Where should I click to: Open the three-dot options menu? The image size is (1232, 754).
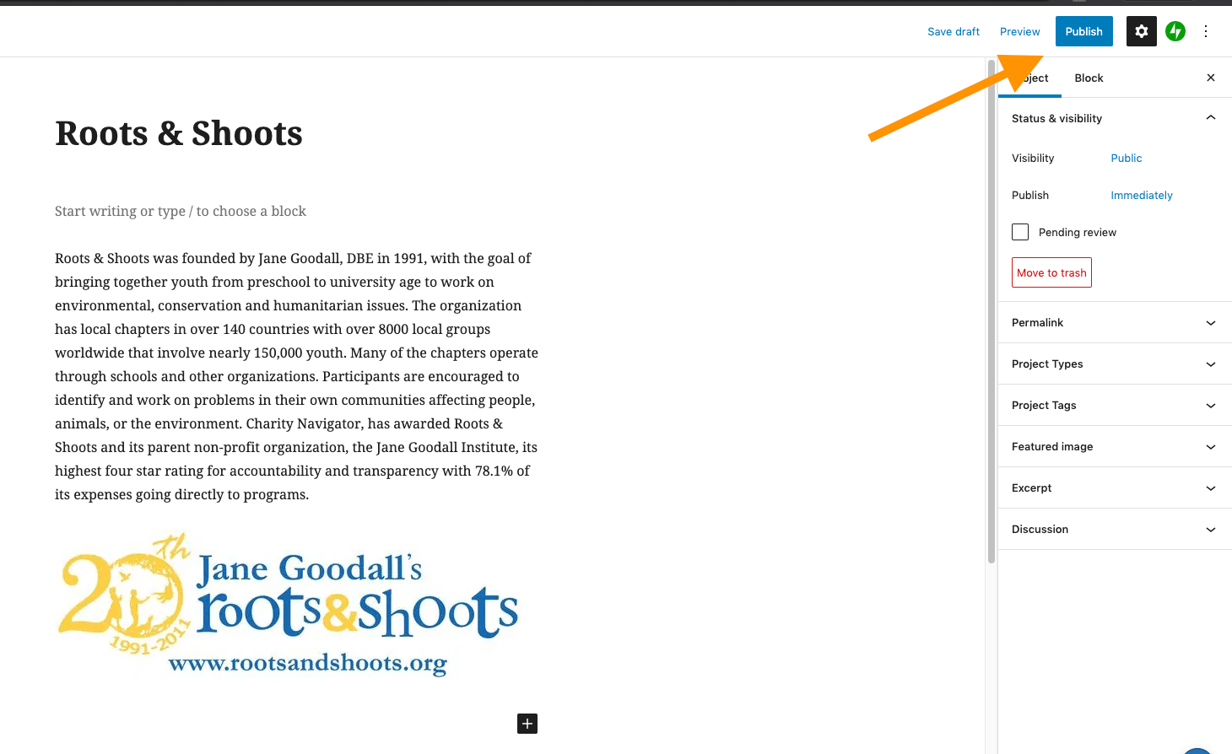tap(1206, 31)
